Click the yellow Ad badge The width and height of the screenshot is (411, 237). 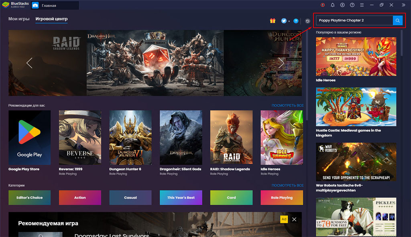click(284, 219)
